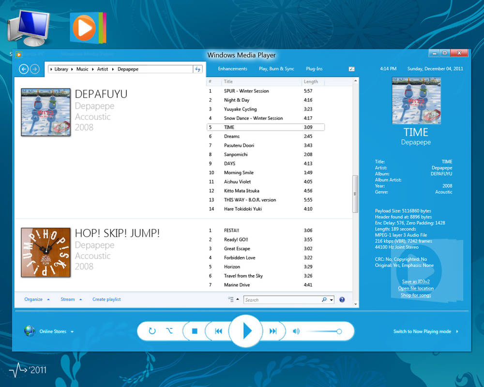Refresh the library address bar

(x=197, y=69)
